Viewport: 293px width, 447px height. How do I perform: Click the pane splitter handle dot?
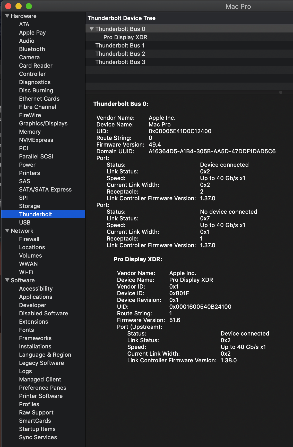[281, 92]
